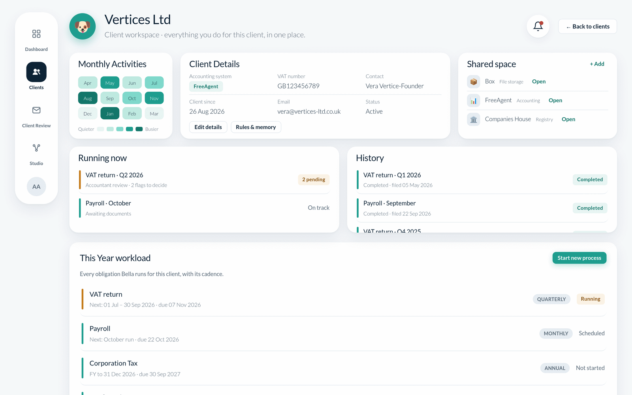Open Rules & memory

point(256,127)
